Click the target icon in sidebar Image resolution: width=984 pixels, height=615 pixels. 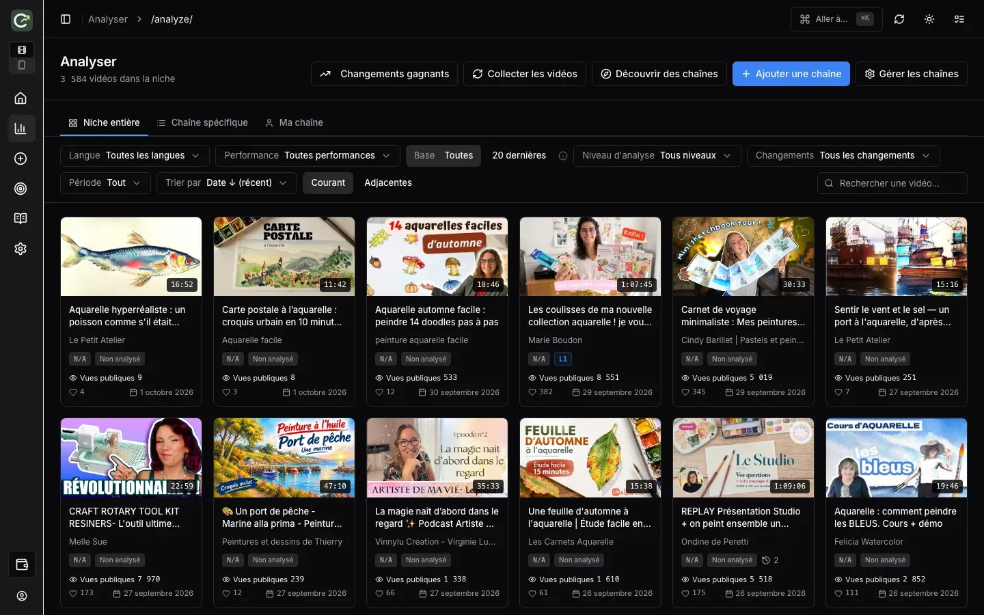click(x=20, y=189)
